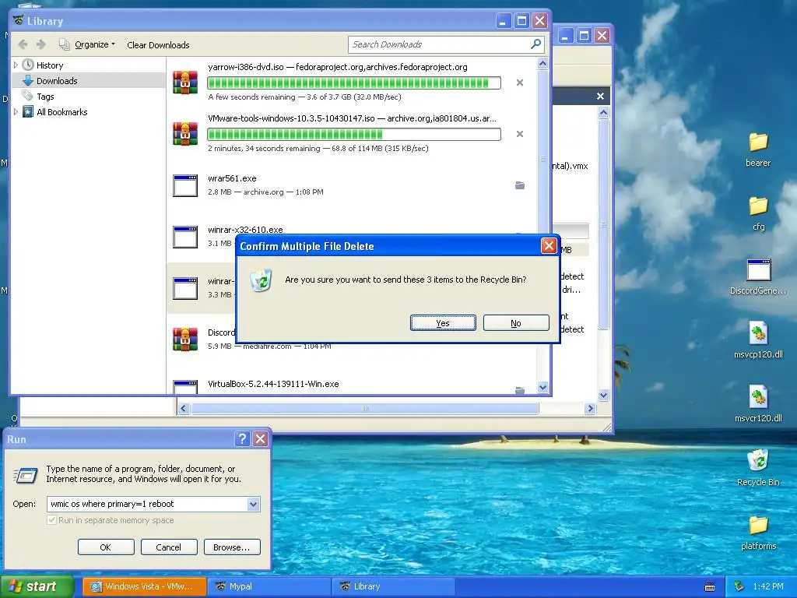The width and height of the screenshot is (797, 598).
Task: Click Yes in Confirm Multiple File Delete
Action: [443, 323]
